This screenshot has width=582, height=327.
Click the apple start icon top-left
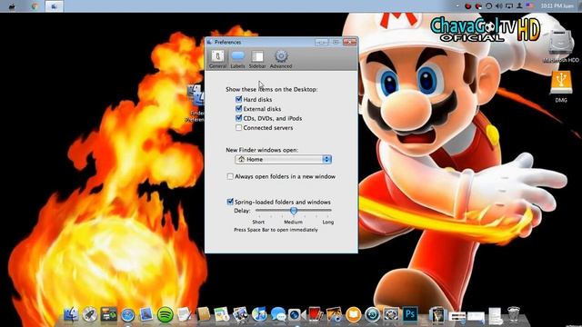(x=12, y=6)
